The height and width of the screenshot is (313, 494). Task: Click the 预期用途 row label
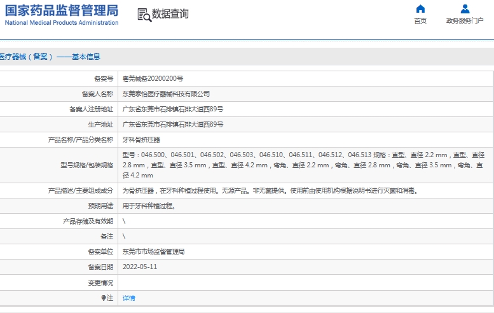click(x=100, y=206)
